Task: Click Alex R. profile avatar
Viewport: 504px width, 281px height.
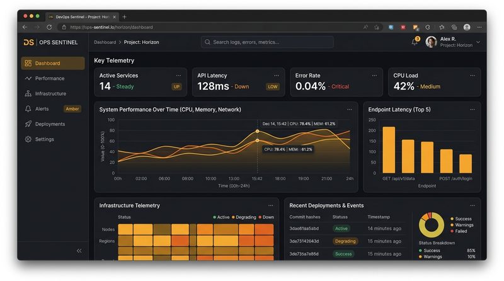Action: click(431, 42)
